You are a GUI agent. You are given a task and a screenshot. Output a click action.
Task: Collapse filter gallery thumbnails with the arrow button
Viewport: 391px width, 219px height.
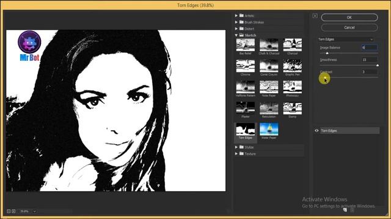(x=315, y=16)
